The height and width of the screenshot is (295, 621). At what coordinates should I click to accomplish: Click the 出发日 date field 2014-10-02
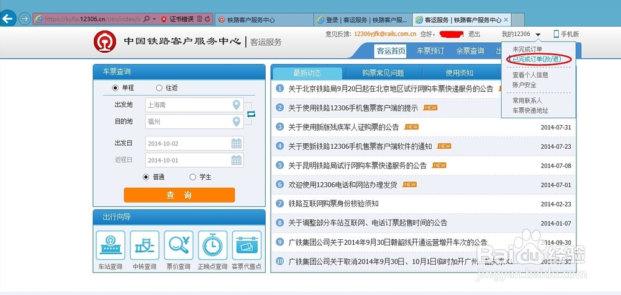click(194, 143)
